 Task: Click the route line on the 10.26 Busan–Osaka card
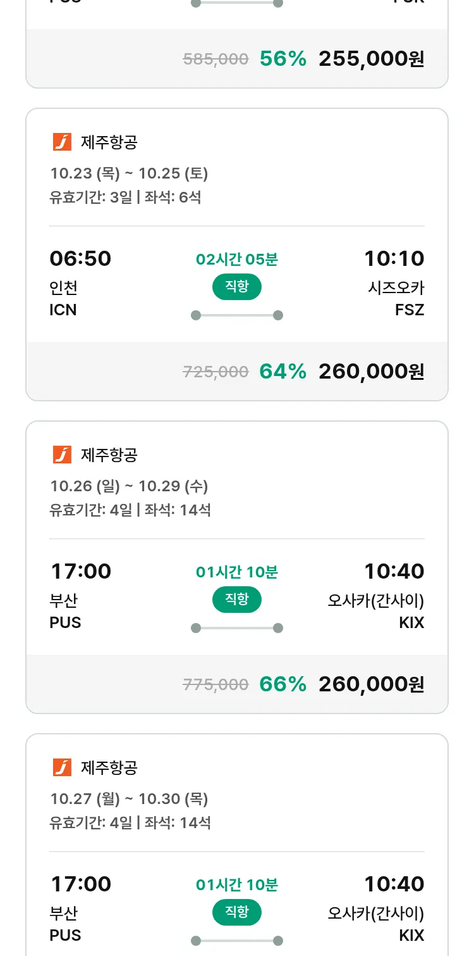tap(236, 628)
